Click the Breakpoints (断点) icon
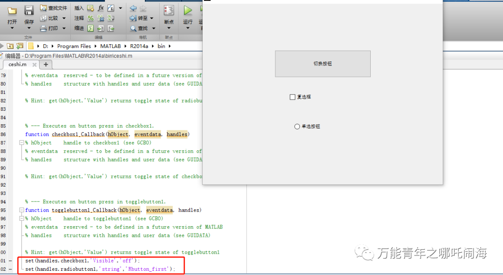503x275 pixels. click(169, 11)
